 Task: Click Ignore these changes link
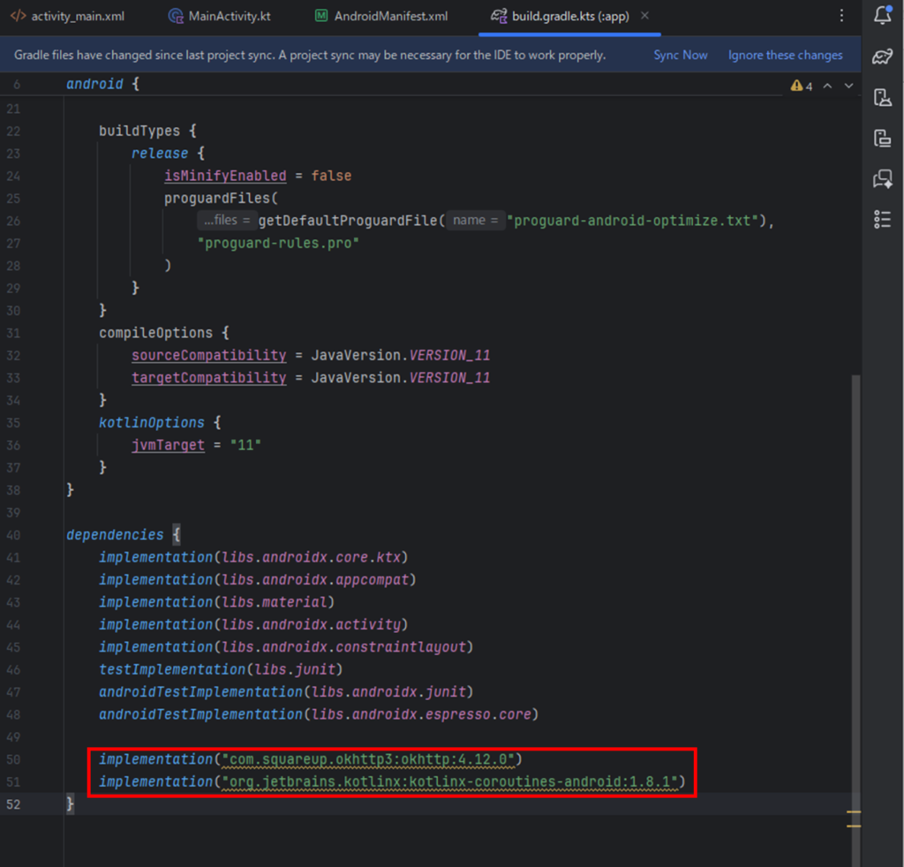(785, 55)
